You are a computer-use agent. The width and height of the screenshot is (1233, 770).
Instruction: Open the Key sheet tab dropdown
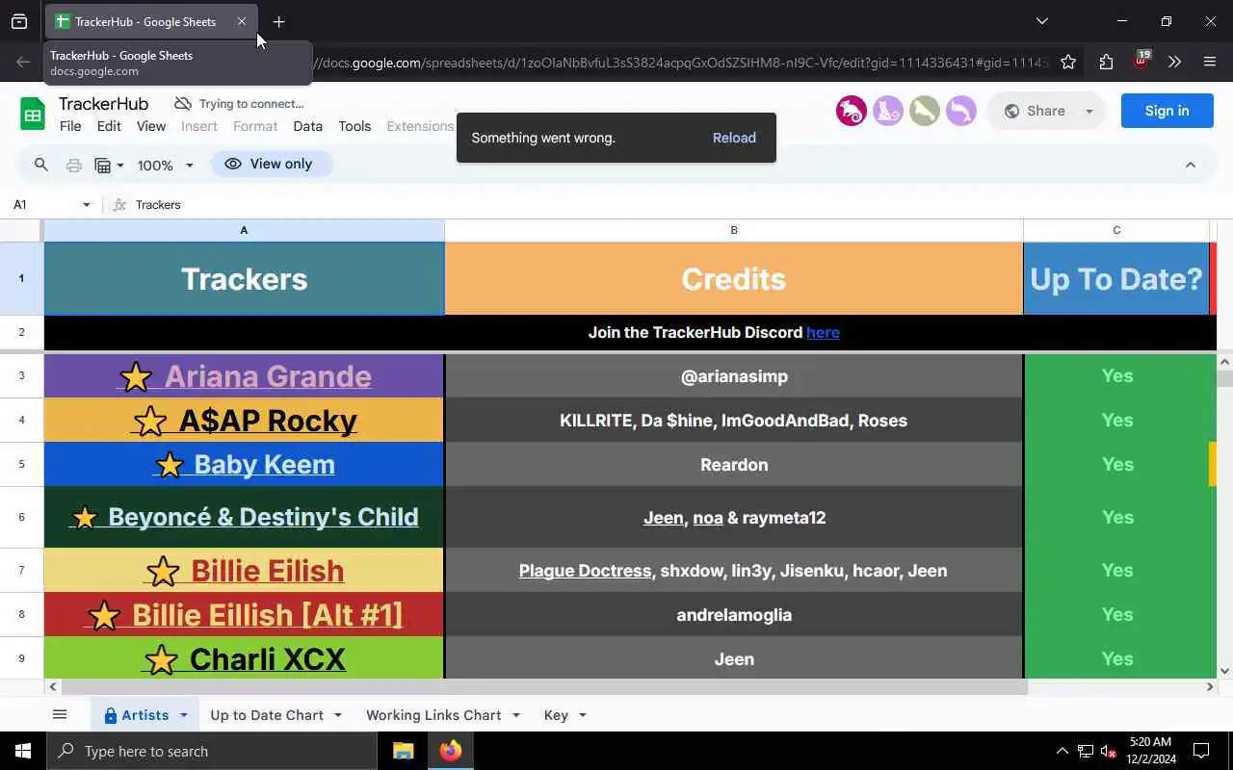tap(583, 715)
